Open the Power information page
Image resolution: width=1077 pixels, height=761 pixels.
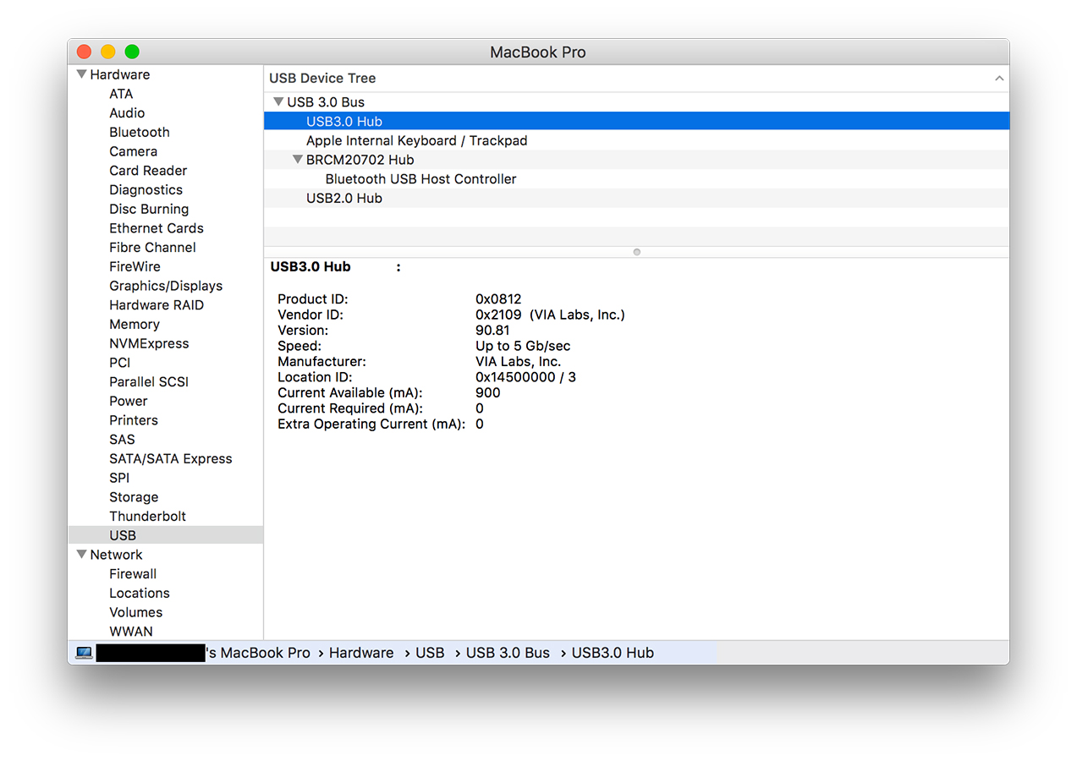pyautogui.click(x=128, y=401)
